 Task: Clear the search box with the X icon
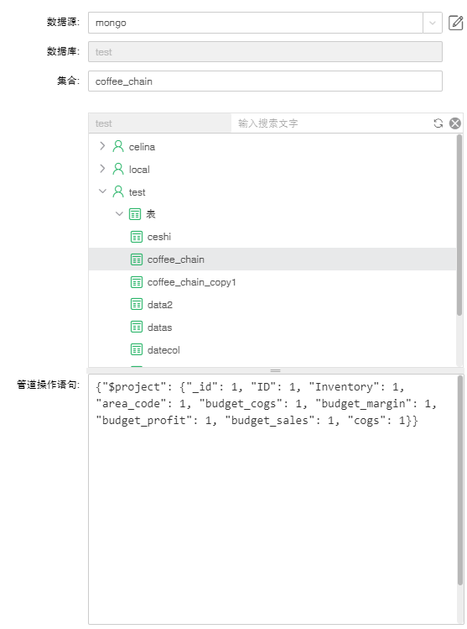[x=455, y=123]
